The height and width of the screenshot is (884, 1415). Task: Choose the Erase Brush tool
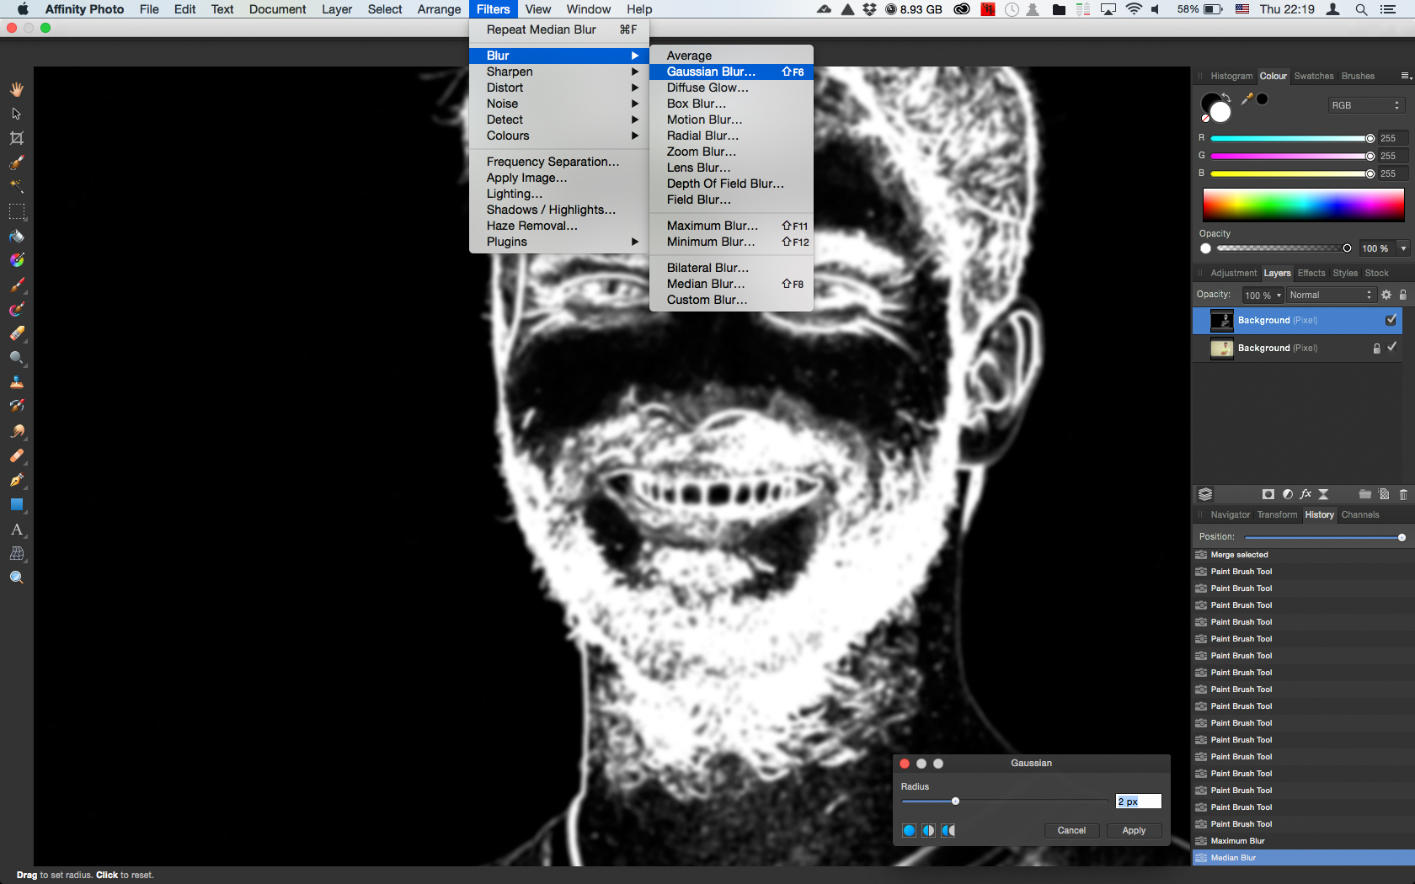point(16,334)
